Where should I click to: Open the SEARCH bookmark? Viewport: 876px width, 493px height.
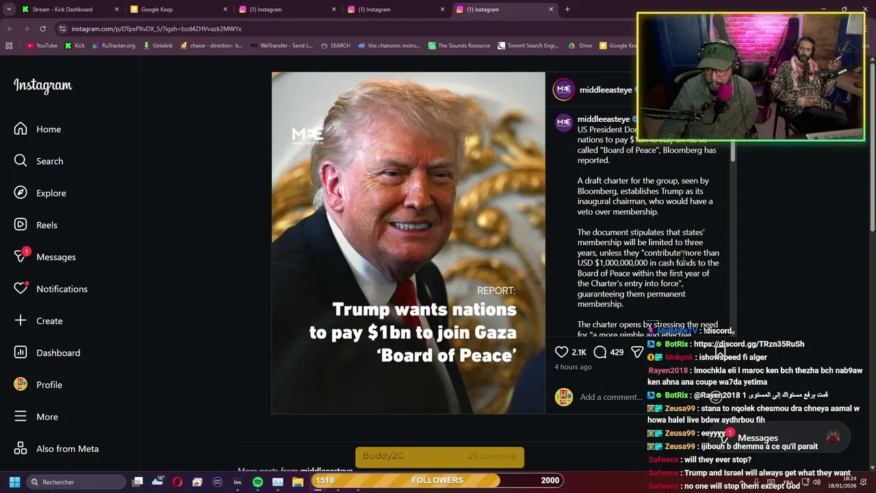(x=335, y=46)
